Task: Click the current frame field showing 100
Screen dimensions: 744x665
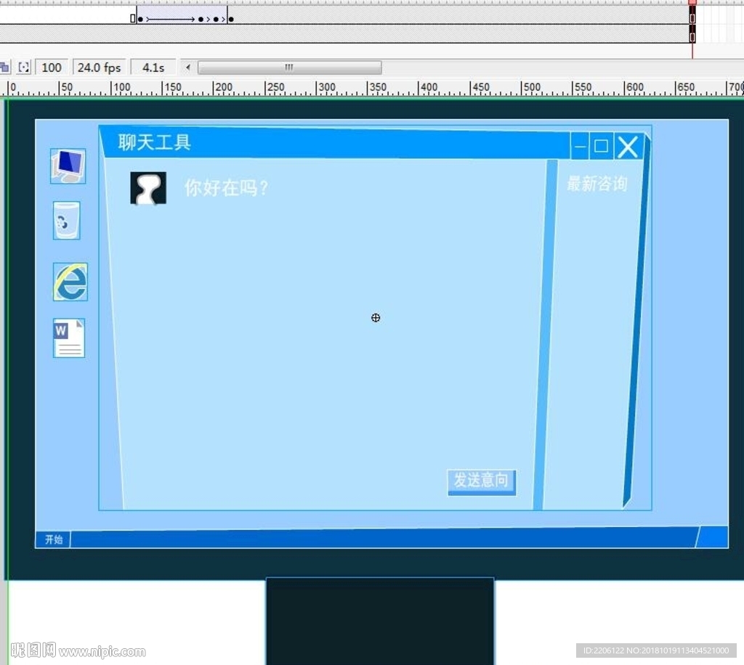Action: click(x=52, y=68)
